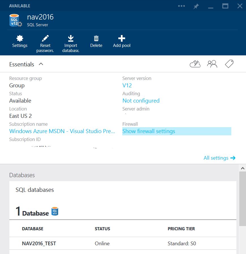This screenshot has height=254, width=246.
Task: Open the Windows Azure MSDN subscription link
Action: coord(62,131)
